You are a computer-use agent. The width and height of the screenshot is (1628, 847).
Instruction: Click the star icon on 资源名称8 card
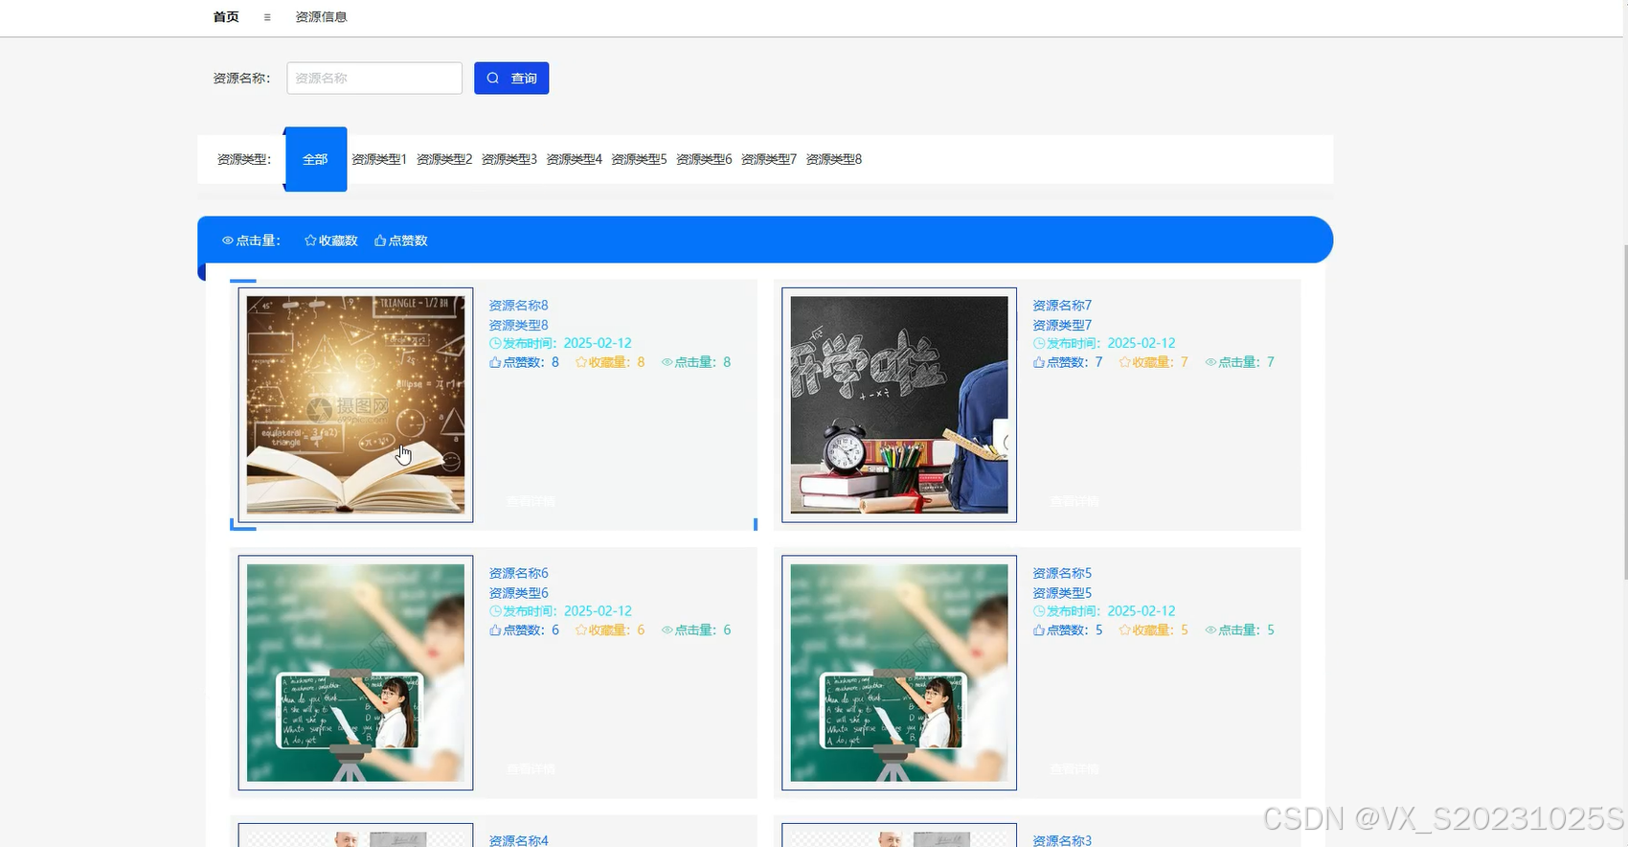coord(581,362)
